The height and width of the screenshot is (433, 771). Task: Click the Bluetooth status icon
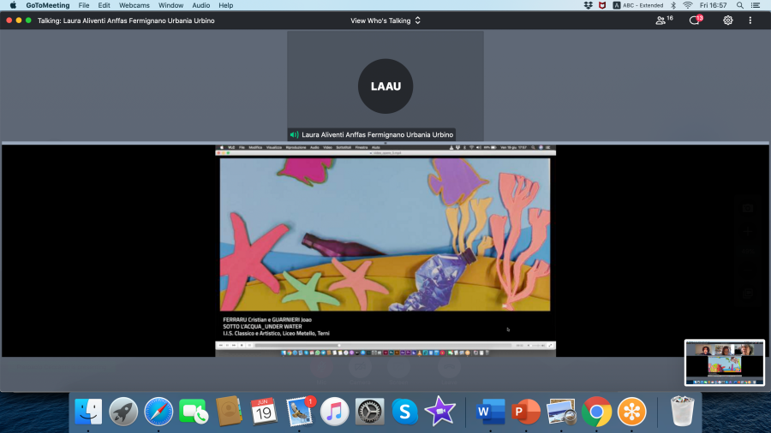point(673,5)
